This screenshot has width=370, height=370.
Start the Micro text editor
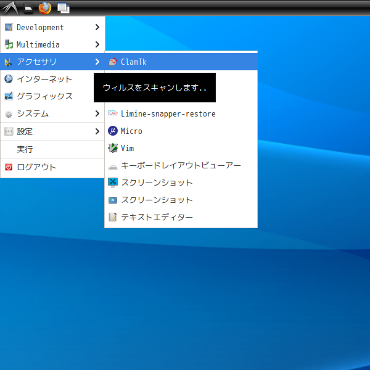click(181, 131)
